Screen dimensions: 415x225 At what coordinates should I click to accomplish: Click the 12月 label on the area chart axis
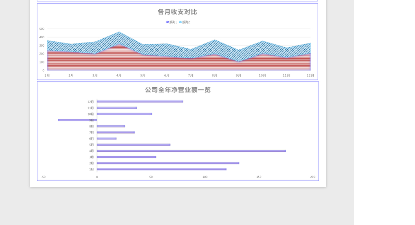pos(311,76)
